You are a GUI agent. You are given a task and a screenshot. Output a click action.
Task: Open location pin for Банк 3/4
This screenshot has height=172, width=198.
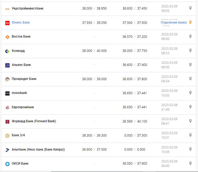(190, 135)
